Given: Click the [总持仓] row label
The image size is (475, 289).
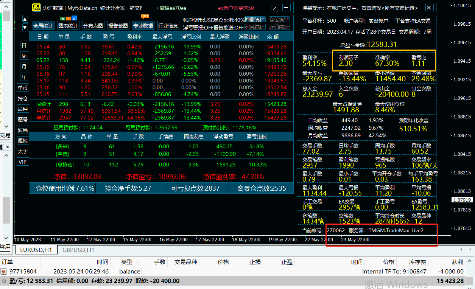Looking at the screenshot, I should point(65,165).
